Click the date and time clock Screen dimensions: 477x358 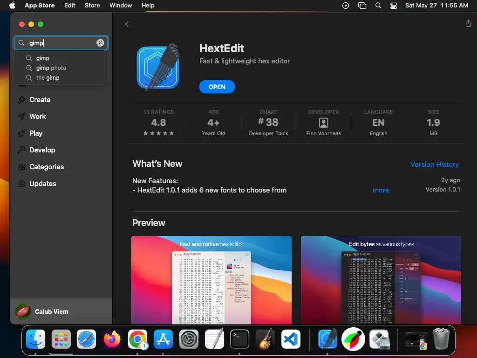[x=436, y=6]
